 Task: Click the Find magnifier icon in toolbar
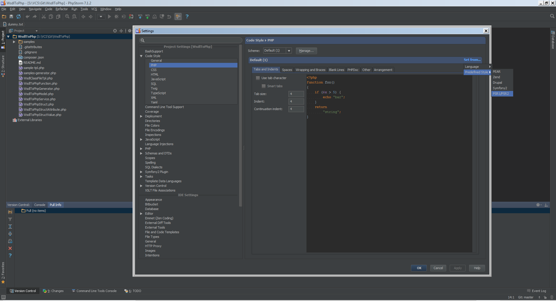click(67, 17)
